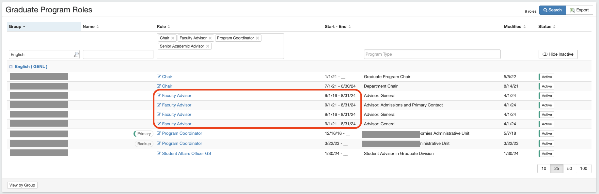Click Advisor: Admissions and Primary Contact text
The width and height of the screenshot is (599, 194).
(403, 105)
